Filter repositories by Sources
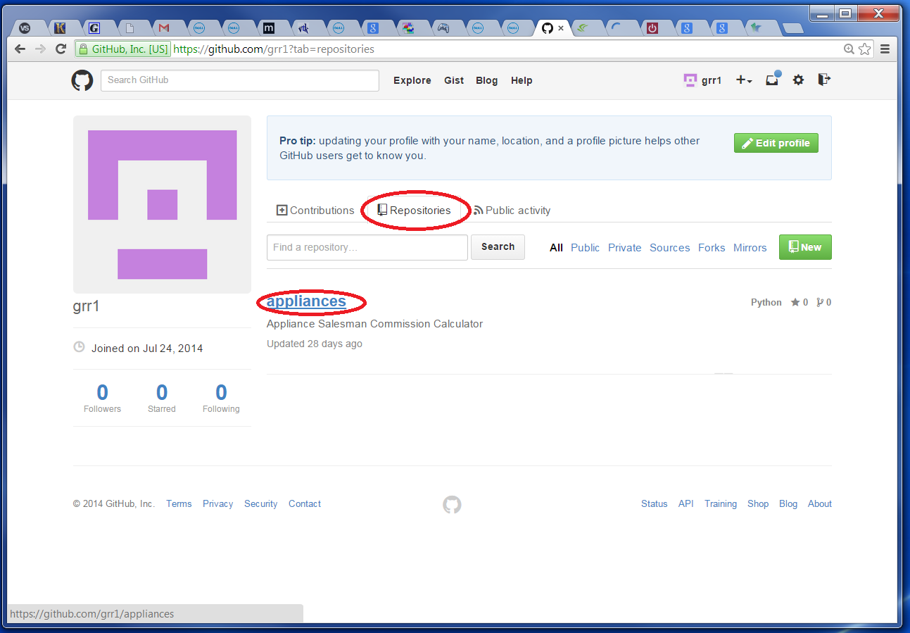The image size is (910, 633). tap(670, 248)
